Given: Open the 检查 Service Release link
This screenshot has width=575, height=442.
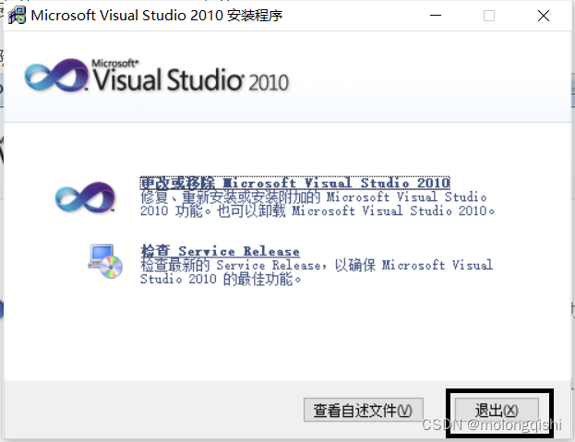Looking at the screenshot, I should (220, 251).
